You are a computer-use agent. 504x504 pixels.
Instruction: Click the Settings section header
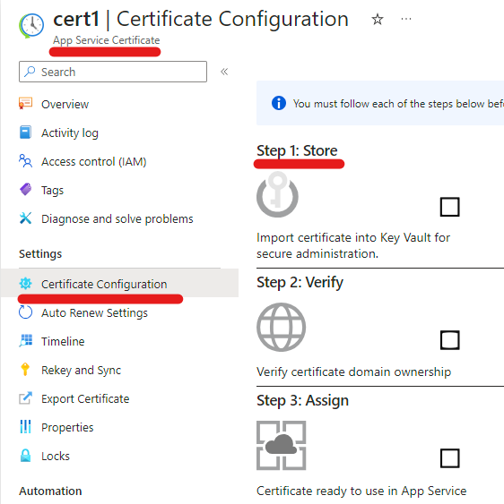click(x=40, y=254)
